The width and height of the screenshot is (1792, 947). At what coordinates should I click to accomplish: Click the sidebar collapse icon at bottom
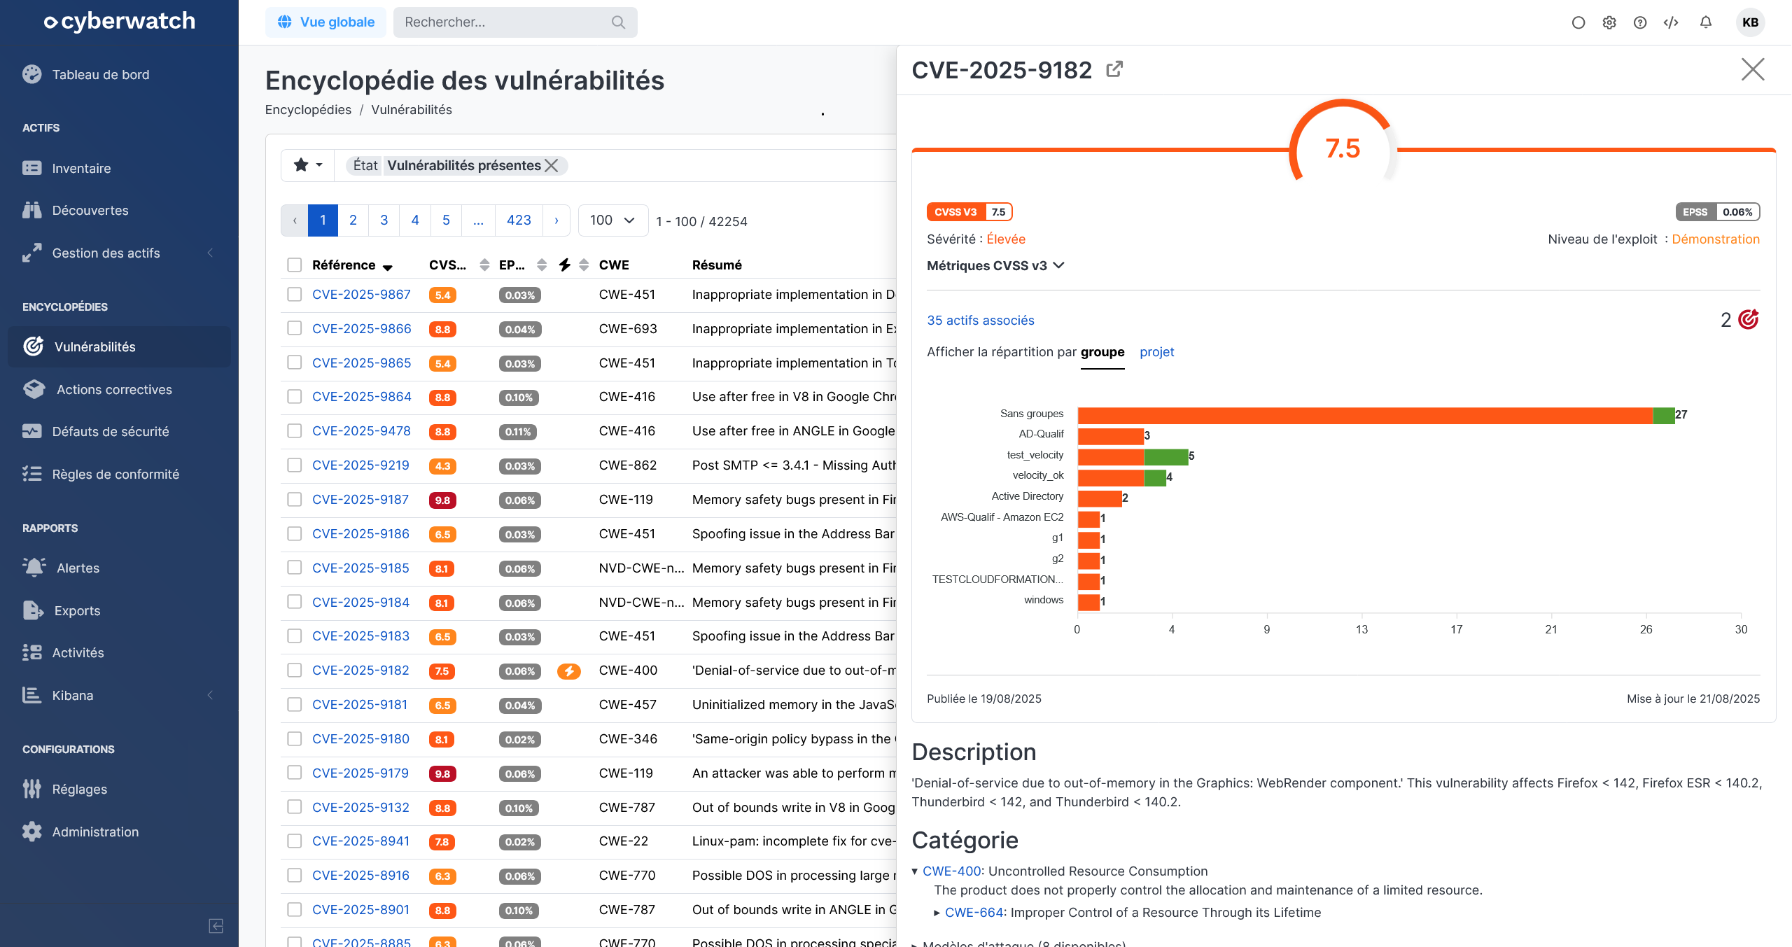216,926
